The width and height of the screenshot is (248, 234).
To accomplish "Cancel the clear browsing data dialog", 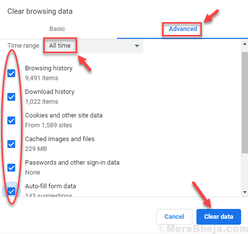I will (x=174, y=216).
